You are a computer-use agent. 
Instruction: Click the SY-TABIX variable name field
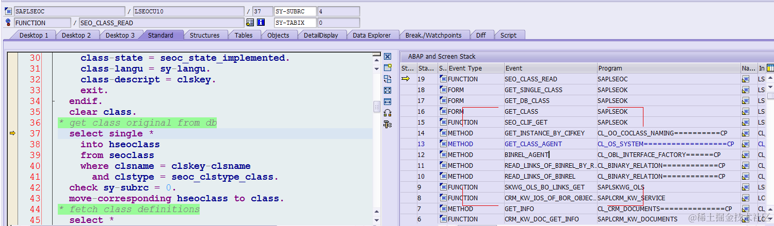coord(295,23)
